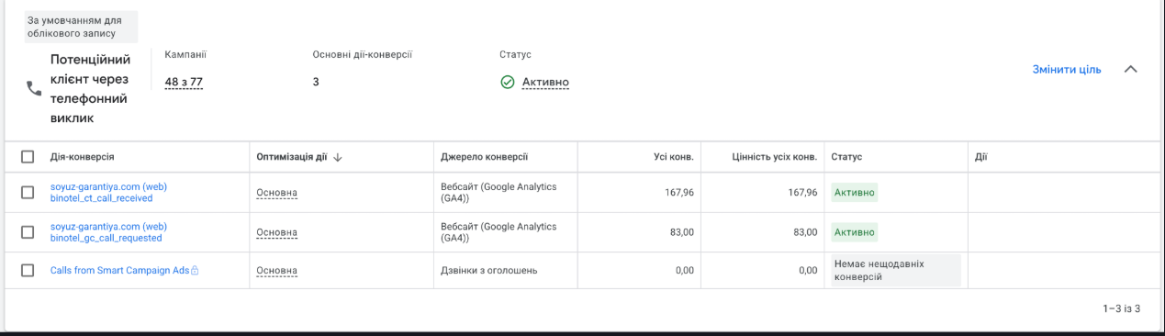Click the GA4 source cell for binotel_gc_call_requested

click(x=498, y=232)
